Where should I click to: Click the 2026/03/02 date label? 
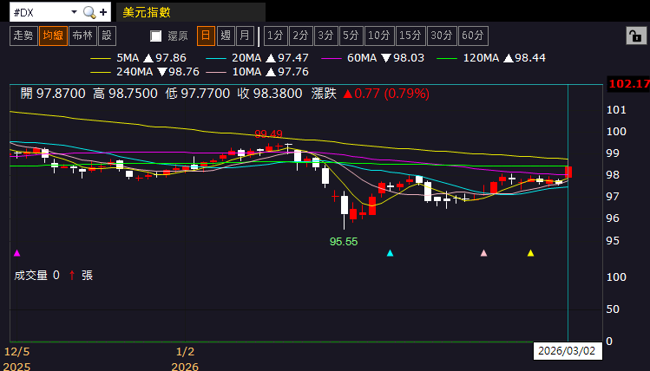point(567,351)
